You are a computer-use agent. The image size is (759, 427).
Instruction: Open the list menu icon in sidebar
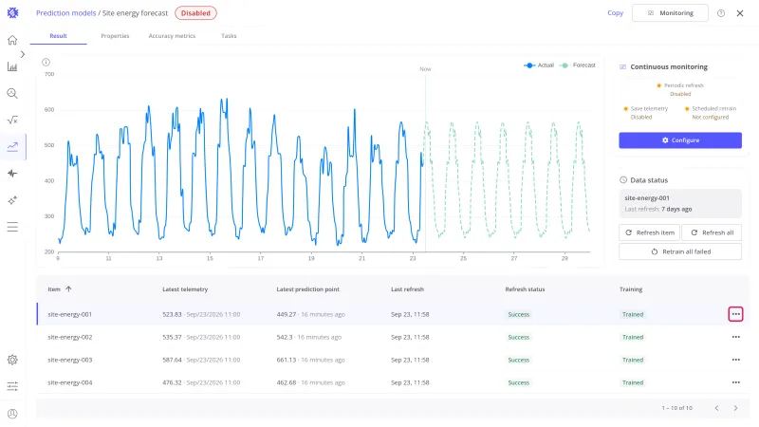coord(12,227)
